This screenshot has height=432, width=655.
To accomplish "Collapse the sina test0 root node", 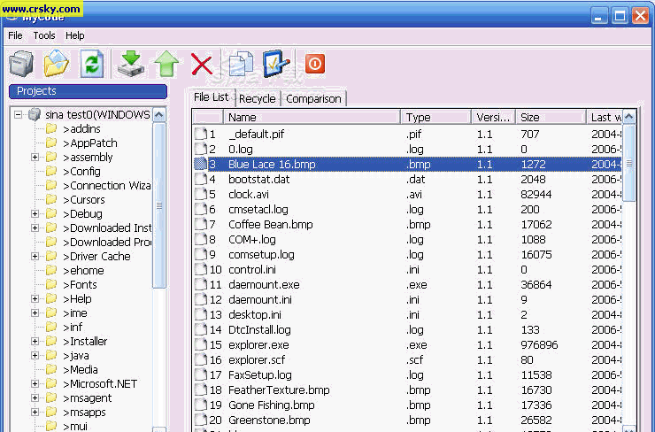I will coord(19,115).
